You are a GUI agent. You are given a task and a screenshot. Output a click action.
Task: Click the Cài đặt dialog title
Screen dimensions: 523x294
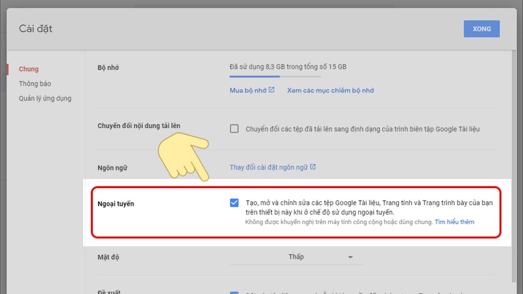(x=35, y=29)
